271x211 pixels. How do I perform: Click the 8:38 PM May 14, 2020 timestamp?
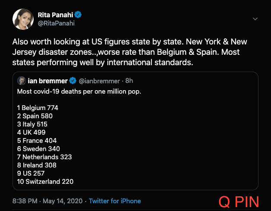click(48, 201)
